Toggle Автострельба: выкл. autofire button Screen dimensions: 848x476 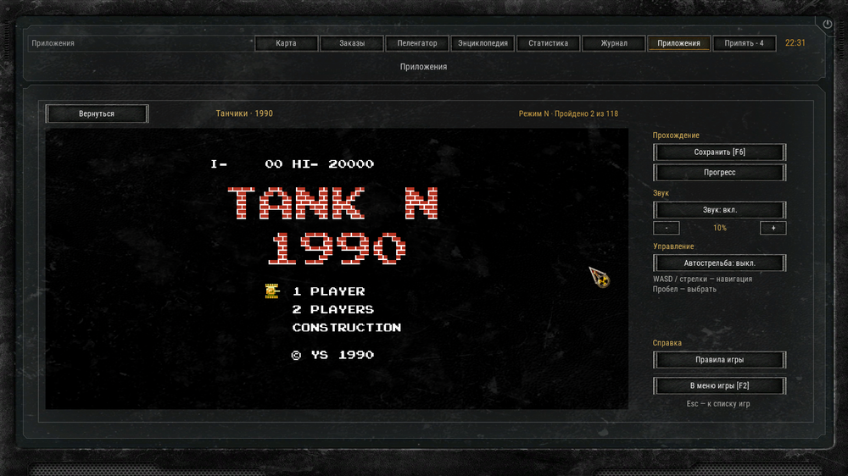tap(719, 263)
